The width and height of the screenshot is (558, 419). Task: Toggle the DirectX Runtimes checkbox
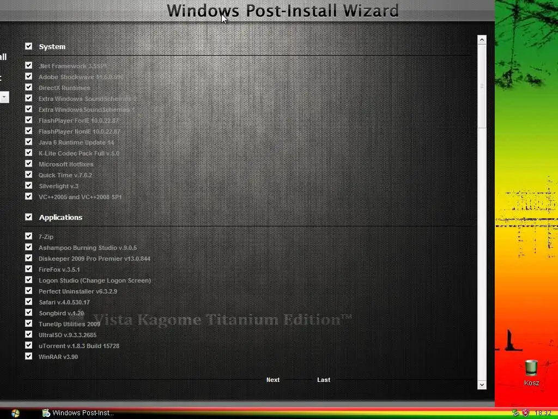click(28, 87)
